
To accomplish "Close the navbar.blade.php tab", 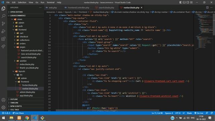I will 141,7.
